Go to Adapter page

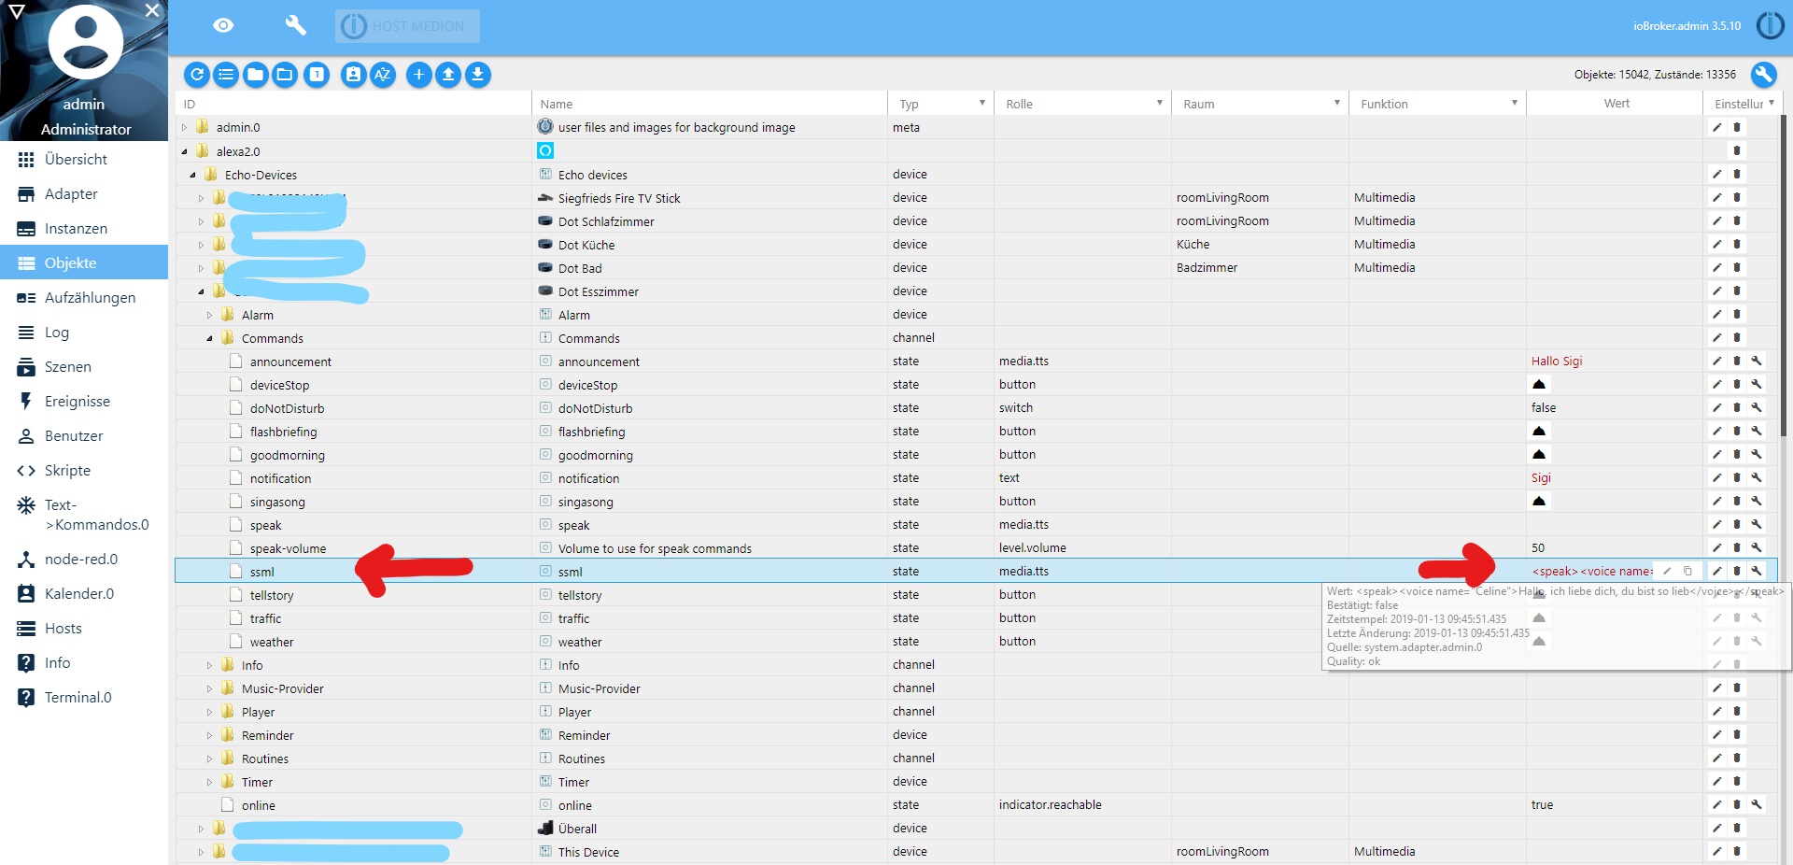click(84, 194)
